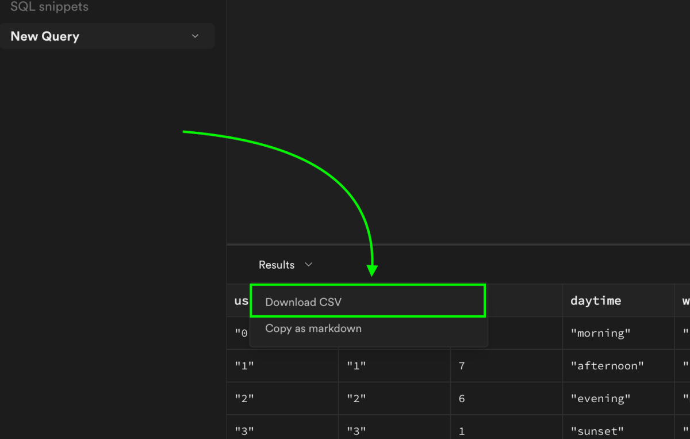
Task: Click the SQL snippets heading
Action: [x=49, y=7]
